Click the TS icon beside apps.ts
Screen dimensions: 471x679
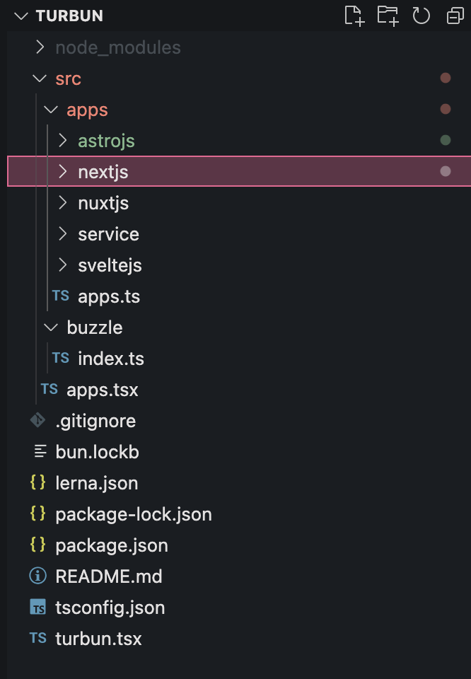coord(61,296)
